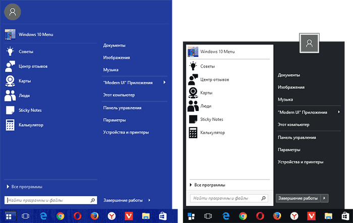Click Советы lightbulb icon in blue menu
This screenshot has height=223, width=353.
(10, 51)
